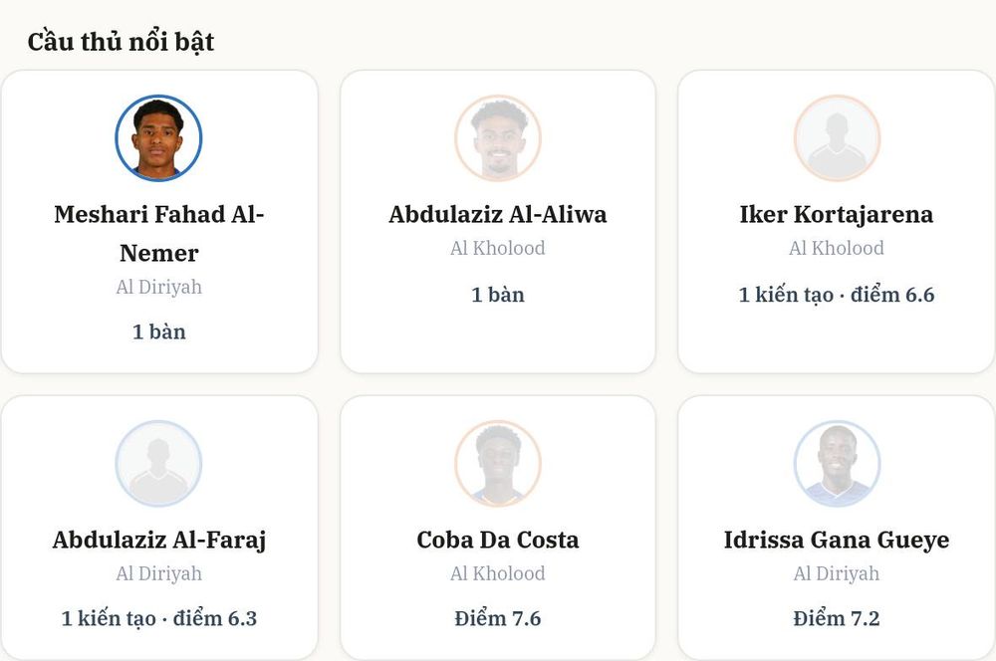
Task: Open Meshari Fahad Al-Nemer's avatar photo
Action: pos(158,137)
